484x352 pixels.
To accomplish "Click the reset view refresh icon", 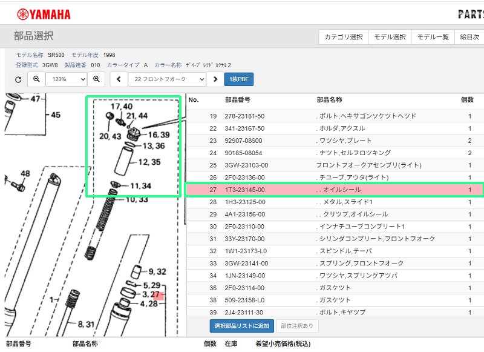I will 18,79.
